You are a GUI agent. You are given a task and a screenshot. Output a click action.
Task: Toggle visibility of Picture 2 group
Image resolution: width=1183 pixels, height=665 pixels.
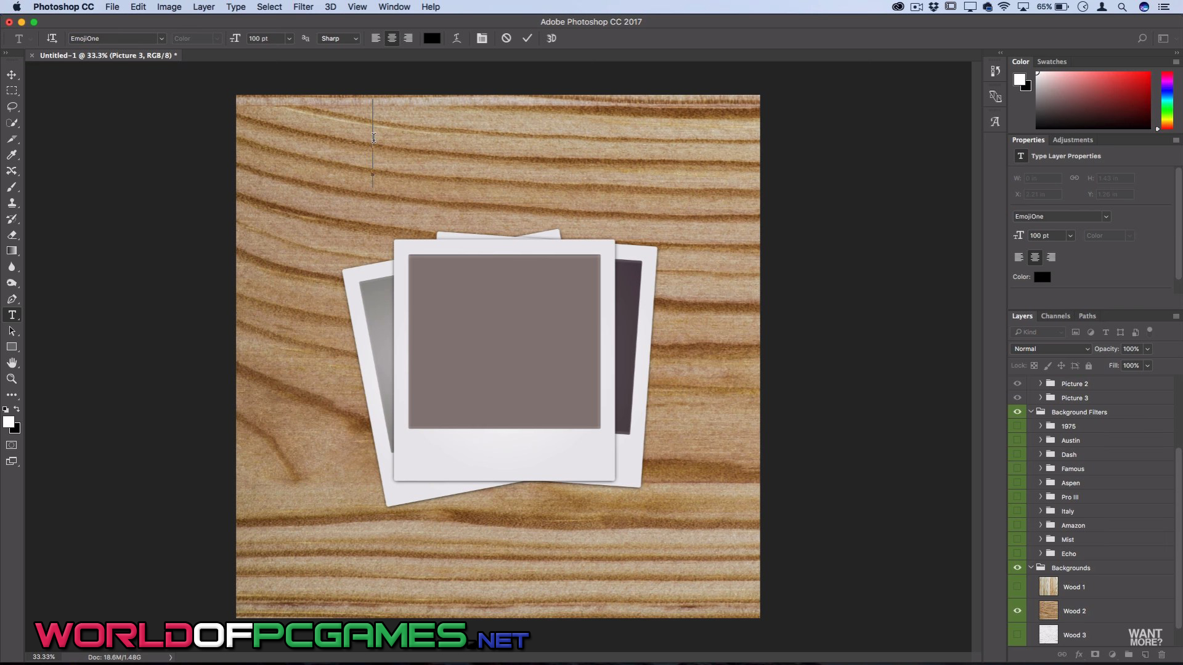(1017, 384)
